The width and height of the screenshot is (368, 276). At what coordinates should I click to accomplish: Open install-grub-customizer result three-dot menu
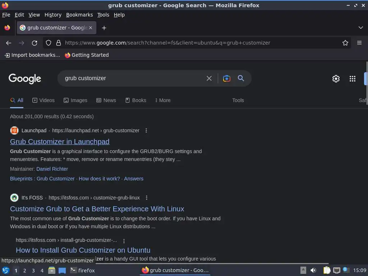click(x=124, y=241)
